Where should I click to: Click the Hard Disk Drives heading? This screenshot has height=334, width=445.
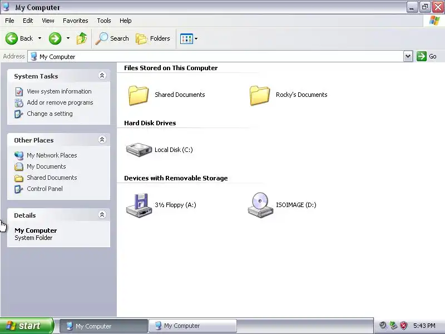(x=150, y=123)
